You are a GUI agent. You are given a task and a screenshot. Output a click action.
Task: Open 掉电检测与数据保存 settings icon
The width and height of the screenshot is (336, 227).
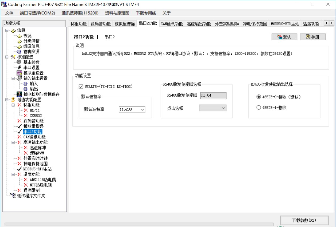[19, 94]
